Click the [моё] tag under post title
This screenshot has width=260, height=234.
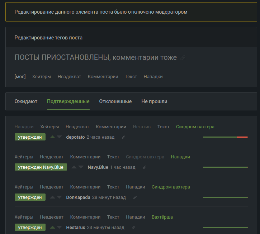click(x=20, y=76)
